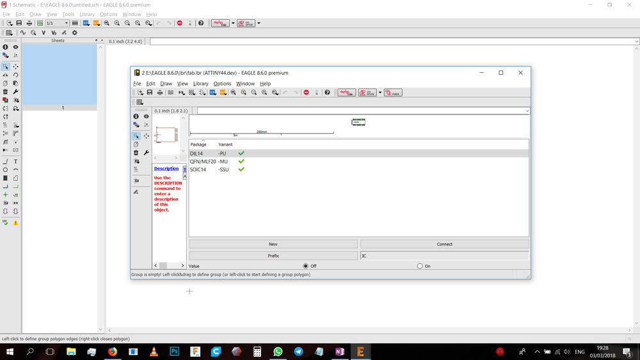Select the SOIC14 package row
Screen dimensions: 640x360
[x=359, y=169]
